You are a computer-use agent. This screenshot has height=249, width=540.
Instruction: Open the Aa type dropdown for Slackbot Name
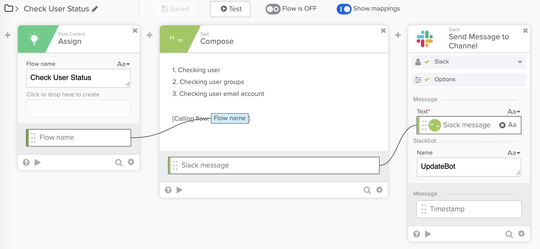[514, 153]
